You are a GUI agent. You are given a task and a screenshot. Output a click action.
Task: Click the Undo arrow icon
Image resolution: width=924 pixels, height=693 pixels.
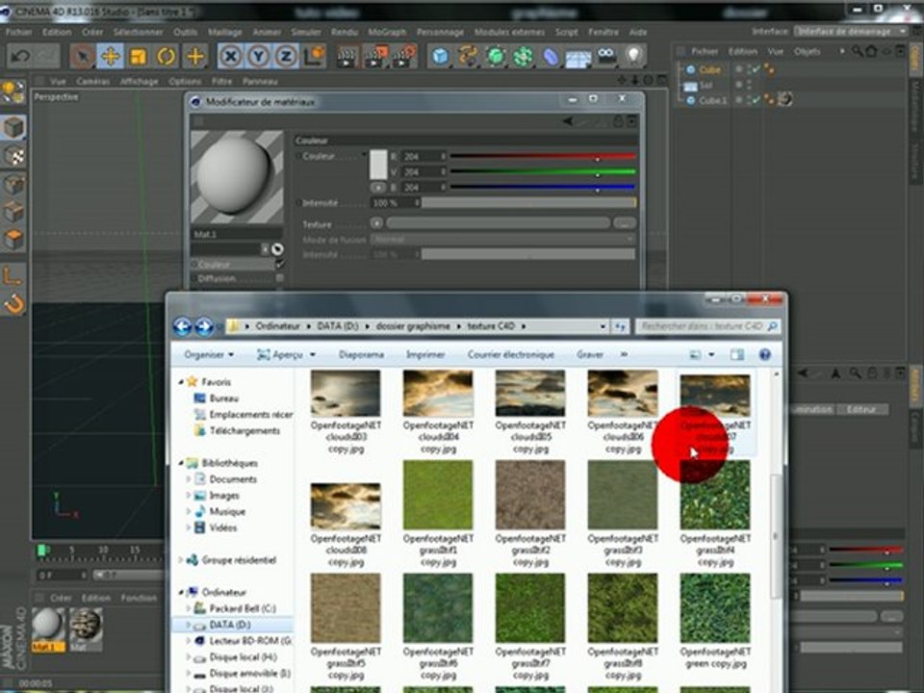[x=21, y=57]
